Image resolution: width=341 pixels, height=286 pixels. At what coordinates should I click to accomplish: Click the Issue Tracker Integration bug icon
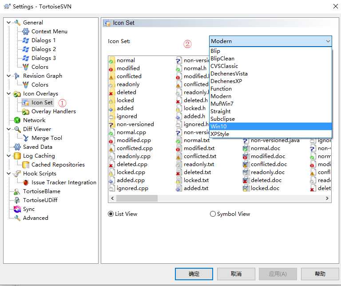(x=26, y=182)
